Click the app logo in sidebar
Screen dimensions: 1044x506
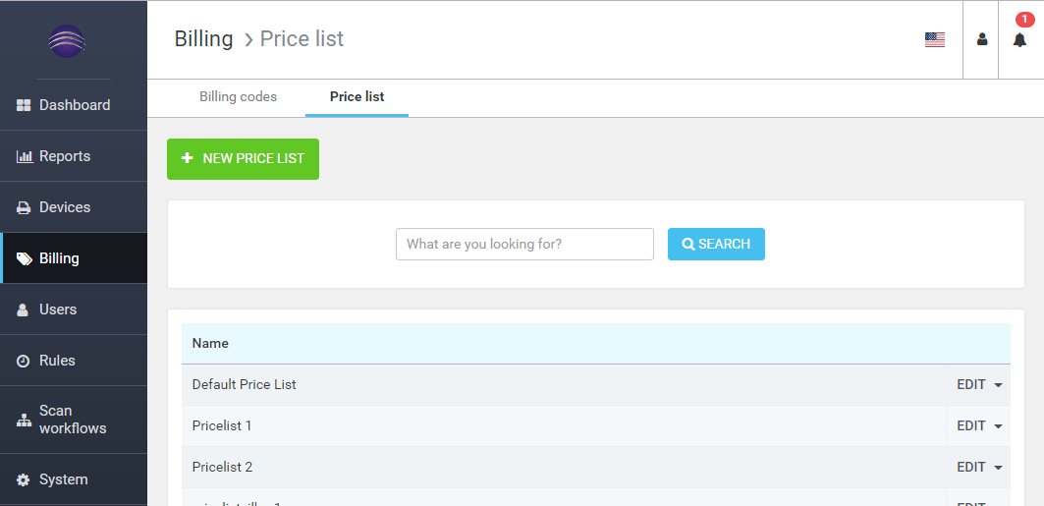67,41
